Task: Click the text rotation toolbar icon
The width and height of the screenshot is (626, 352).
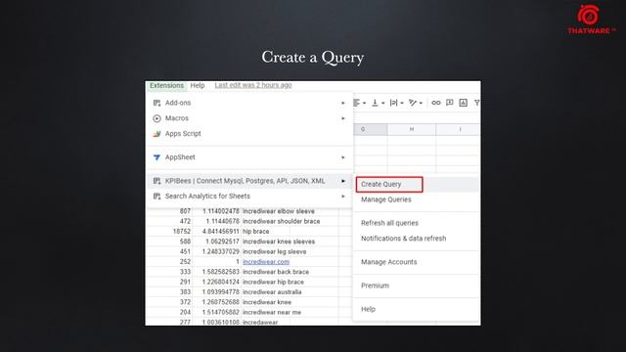Action: (x=413, y=103)
